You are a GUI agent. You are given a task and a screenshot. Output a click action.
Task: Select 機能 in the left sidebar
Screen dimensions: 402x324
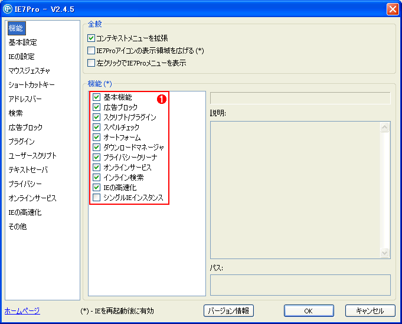tap(16, 28)
